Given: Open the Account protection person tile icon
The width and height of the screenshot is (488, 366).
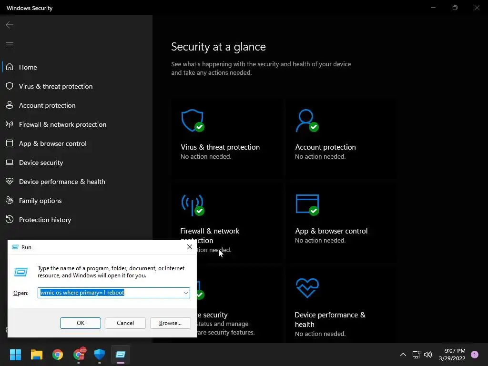Looking at the screenshot, I should 307,121.
